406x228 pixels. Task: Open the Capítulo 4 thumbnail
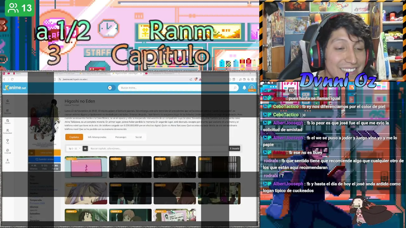219,167
